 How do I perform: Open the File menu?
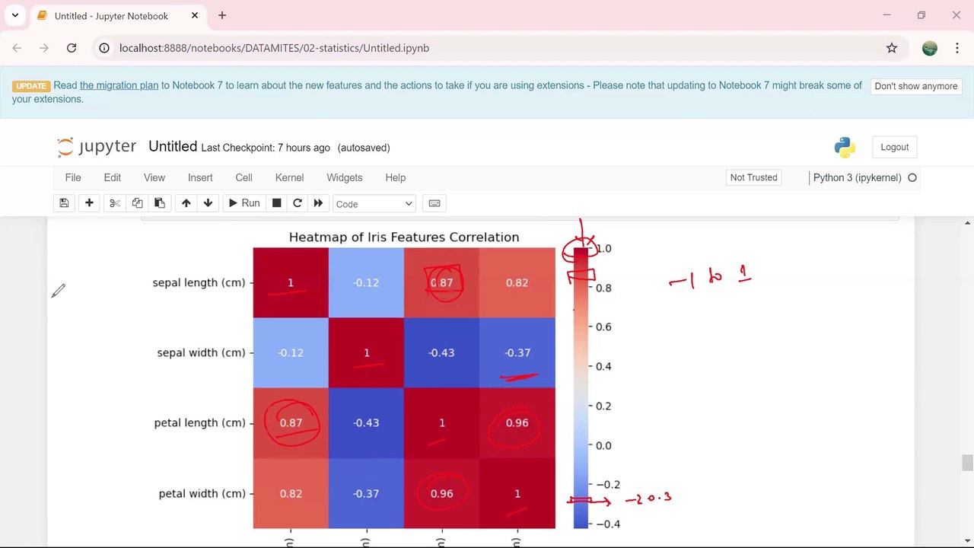[73, 177]
